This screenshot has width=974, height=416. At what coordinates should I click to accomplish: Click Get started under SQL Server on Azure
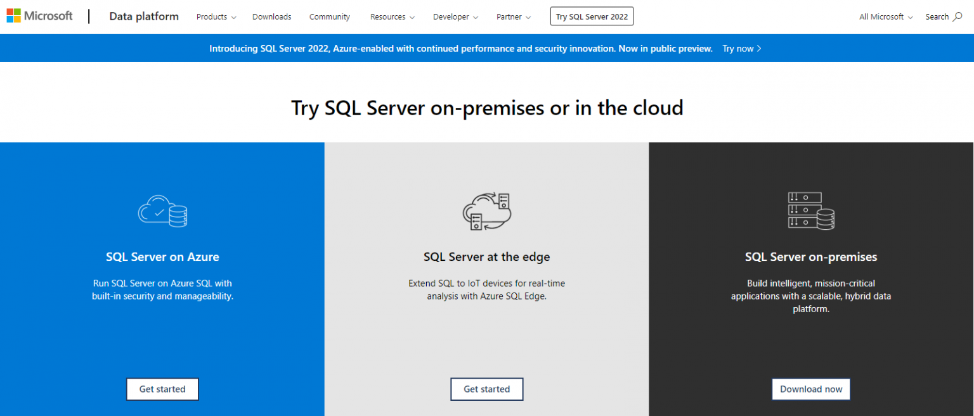coord(162,389)
